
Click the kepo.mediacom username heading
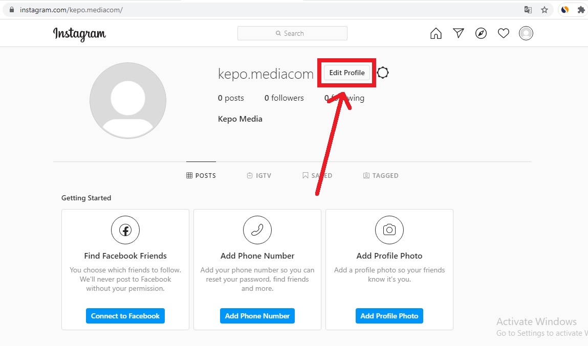[x=266, y=74]
